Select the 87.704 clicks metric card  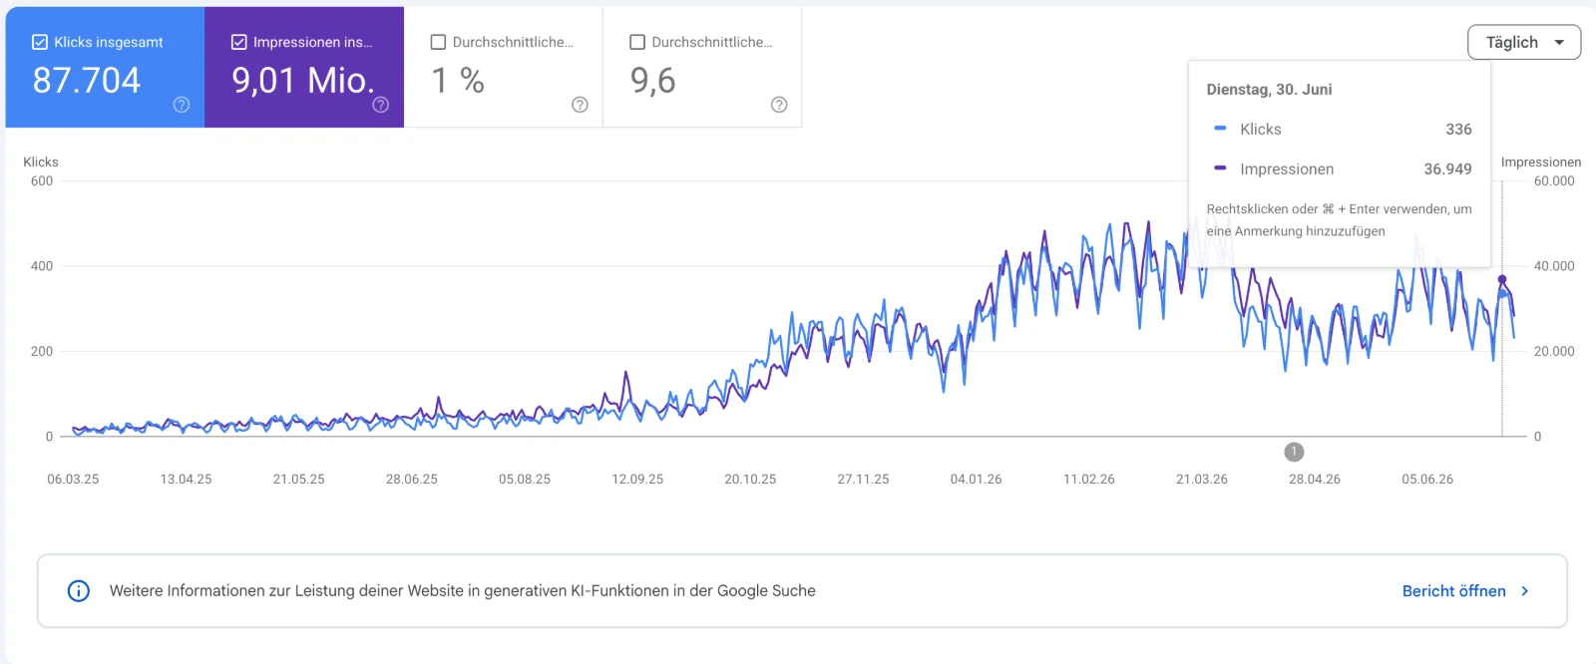(106, 67)
